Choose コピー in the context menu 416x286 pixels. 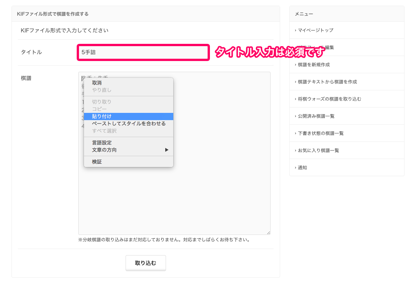99,109
